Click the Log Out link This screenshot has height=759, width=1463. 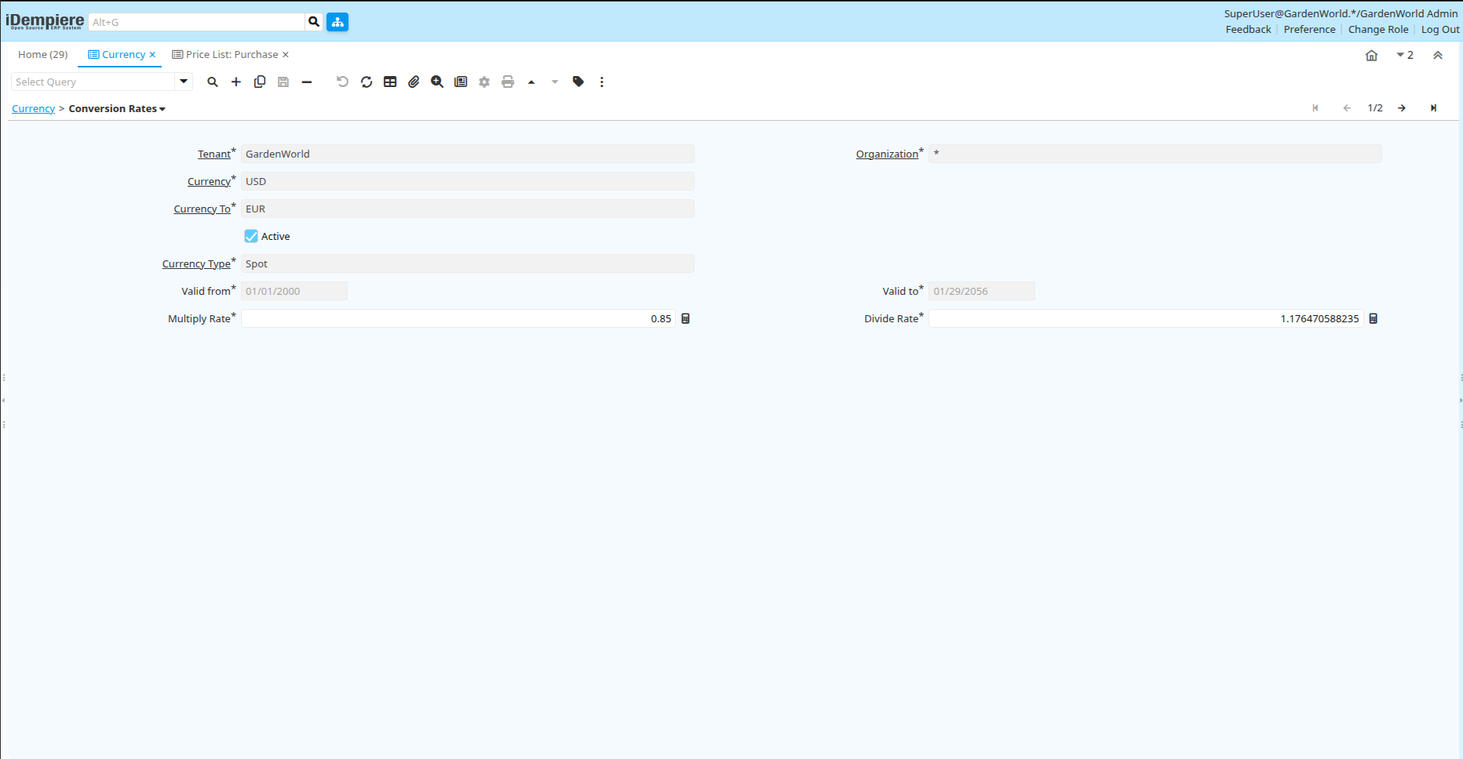[x=1440, y=29]
